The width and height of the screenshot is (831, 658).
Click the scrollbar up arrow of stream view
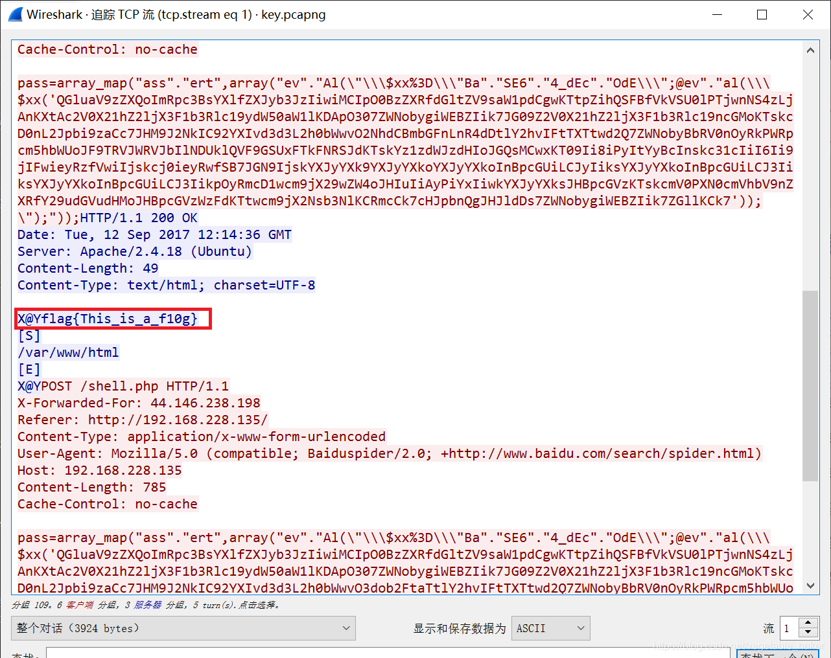click(x=810, y=50)
